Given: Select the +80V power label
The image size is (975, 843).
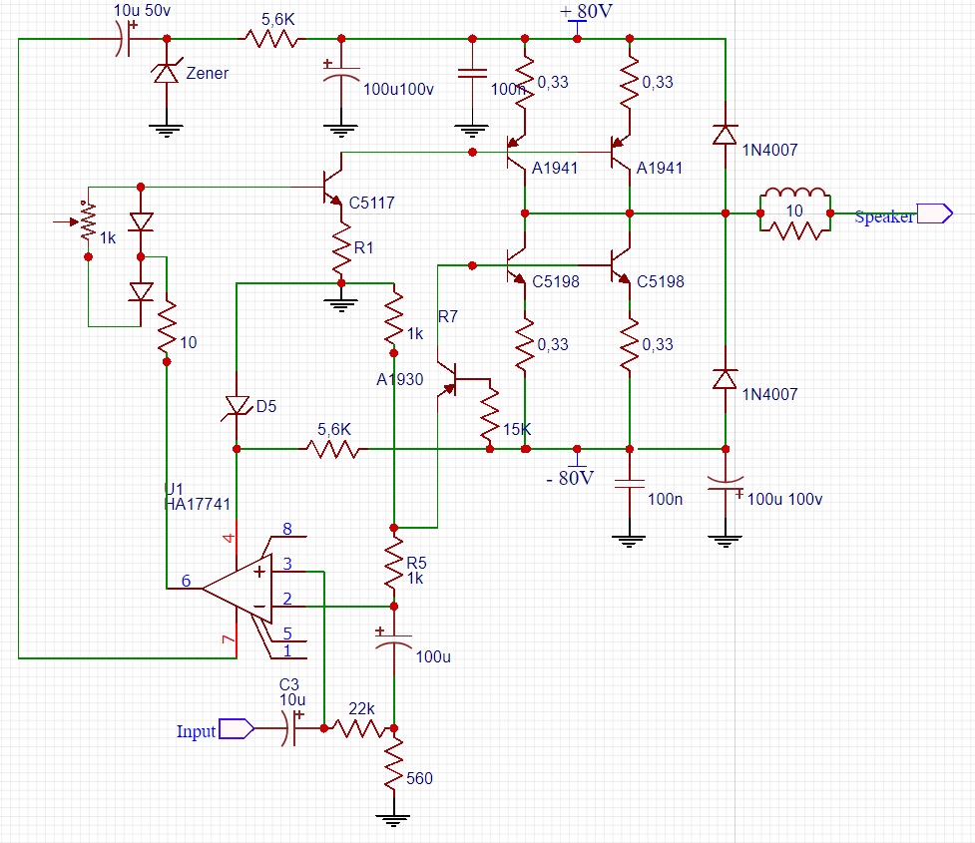Looking at the screenshot, I should [x=585, y=12].
